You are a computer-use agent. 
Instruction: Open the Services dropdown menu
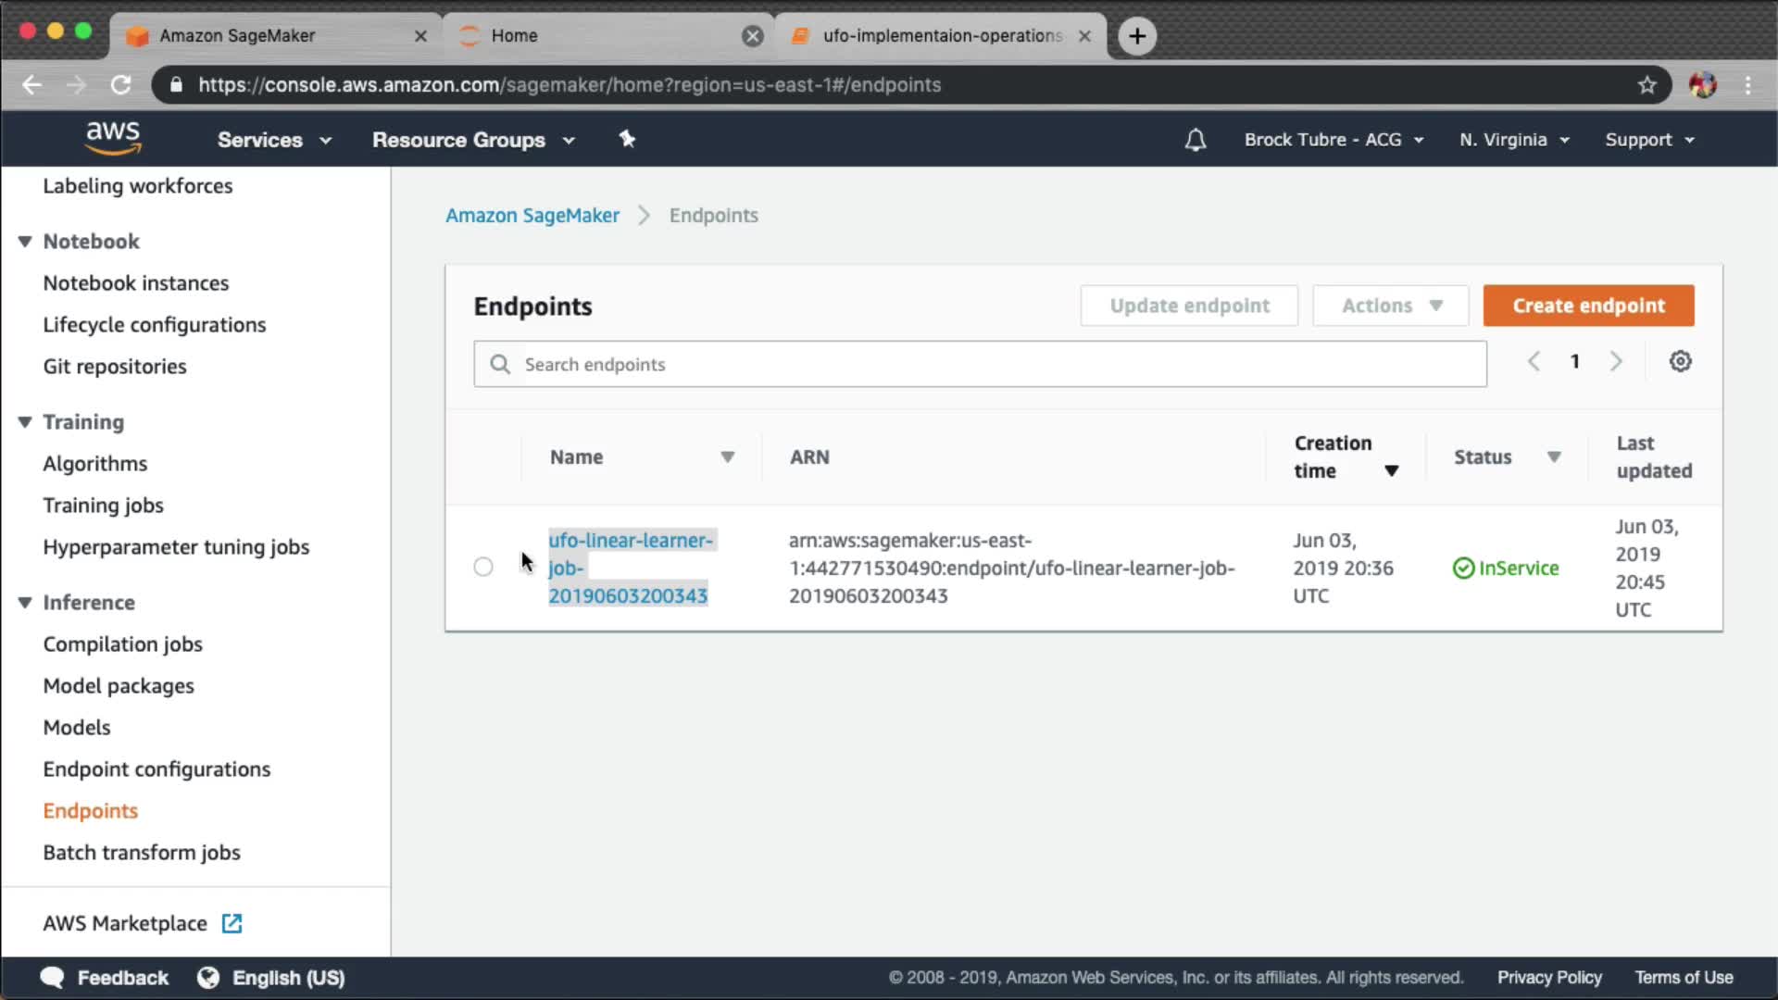(x=273, y=140)
